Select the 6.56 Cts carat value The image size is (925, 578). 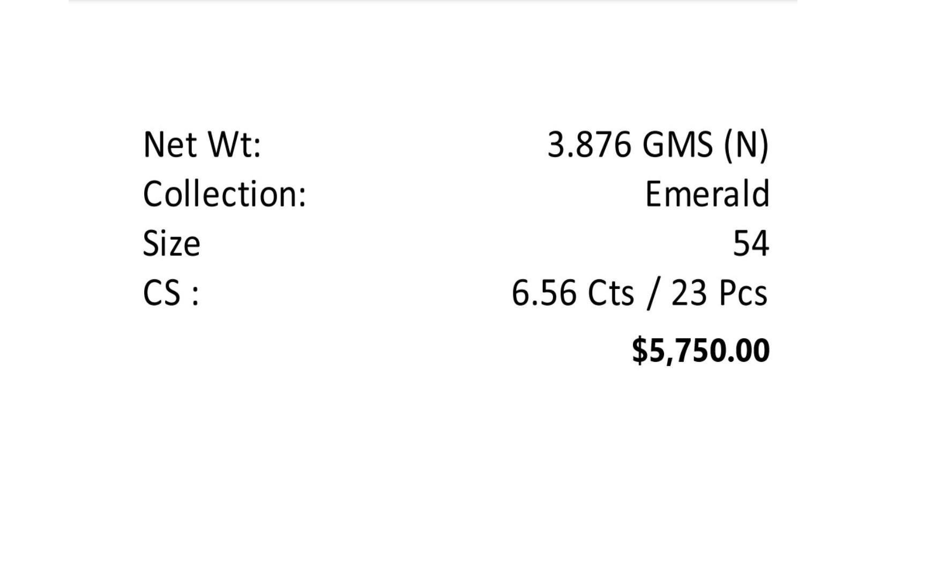click(x=573, y=293)
